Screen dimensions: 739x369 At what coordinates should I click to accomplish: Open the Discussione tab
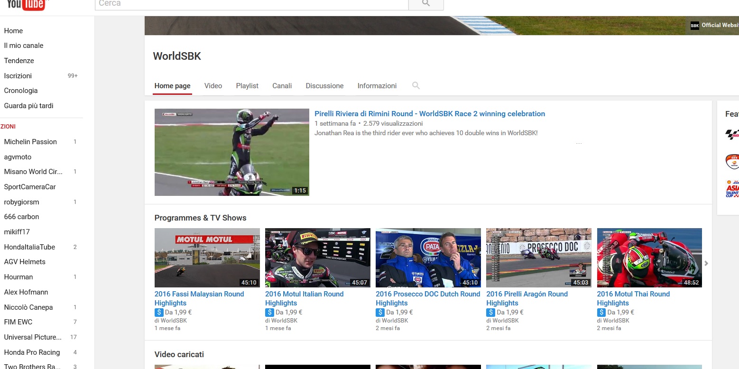324,86
